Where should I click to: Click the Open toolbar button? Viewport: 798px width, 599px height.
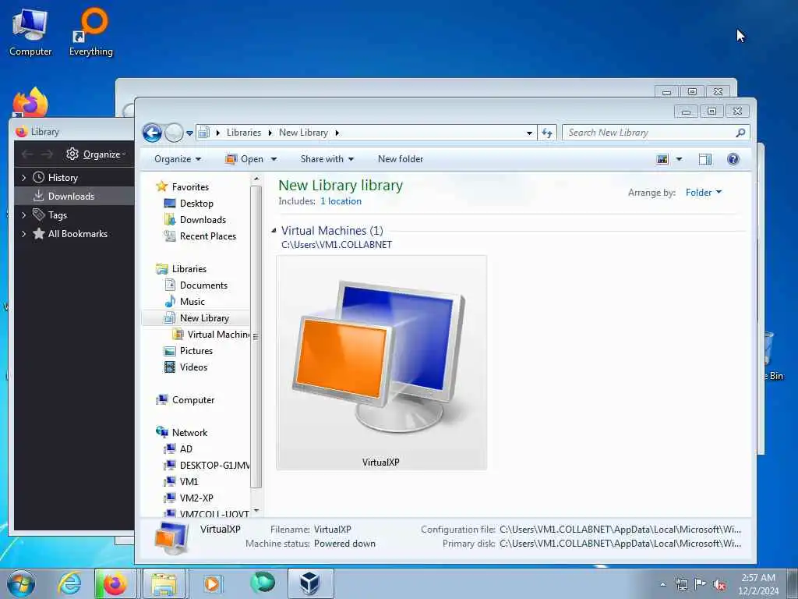point(245,159)
